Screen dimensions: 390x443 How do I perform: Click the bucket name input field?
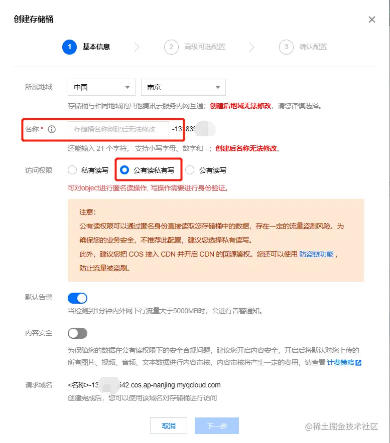coord(118,130)
